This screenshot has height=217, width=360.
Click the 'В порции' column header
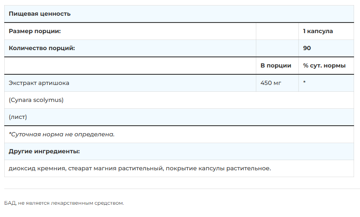point(276,65)
